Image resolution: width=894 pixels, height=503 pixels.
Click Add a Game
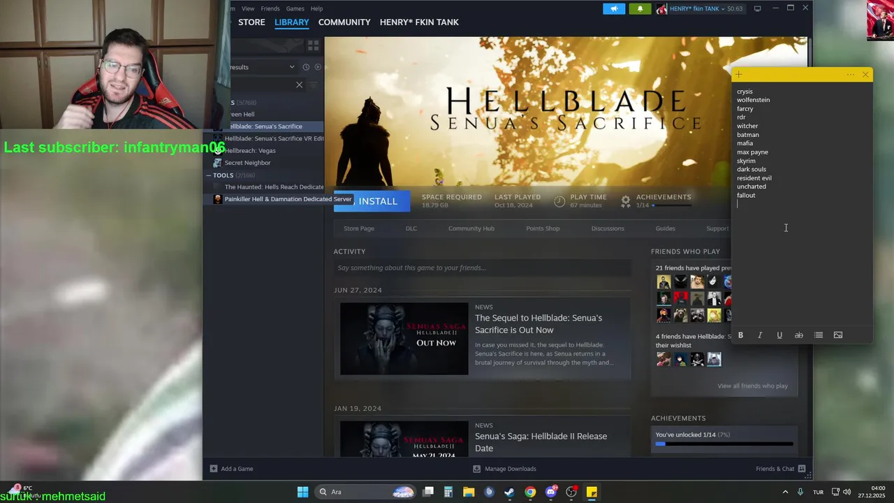tap(232, 469)
